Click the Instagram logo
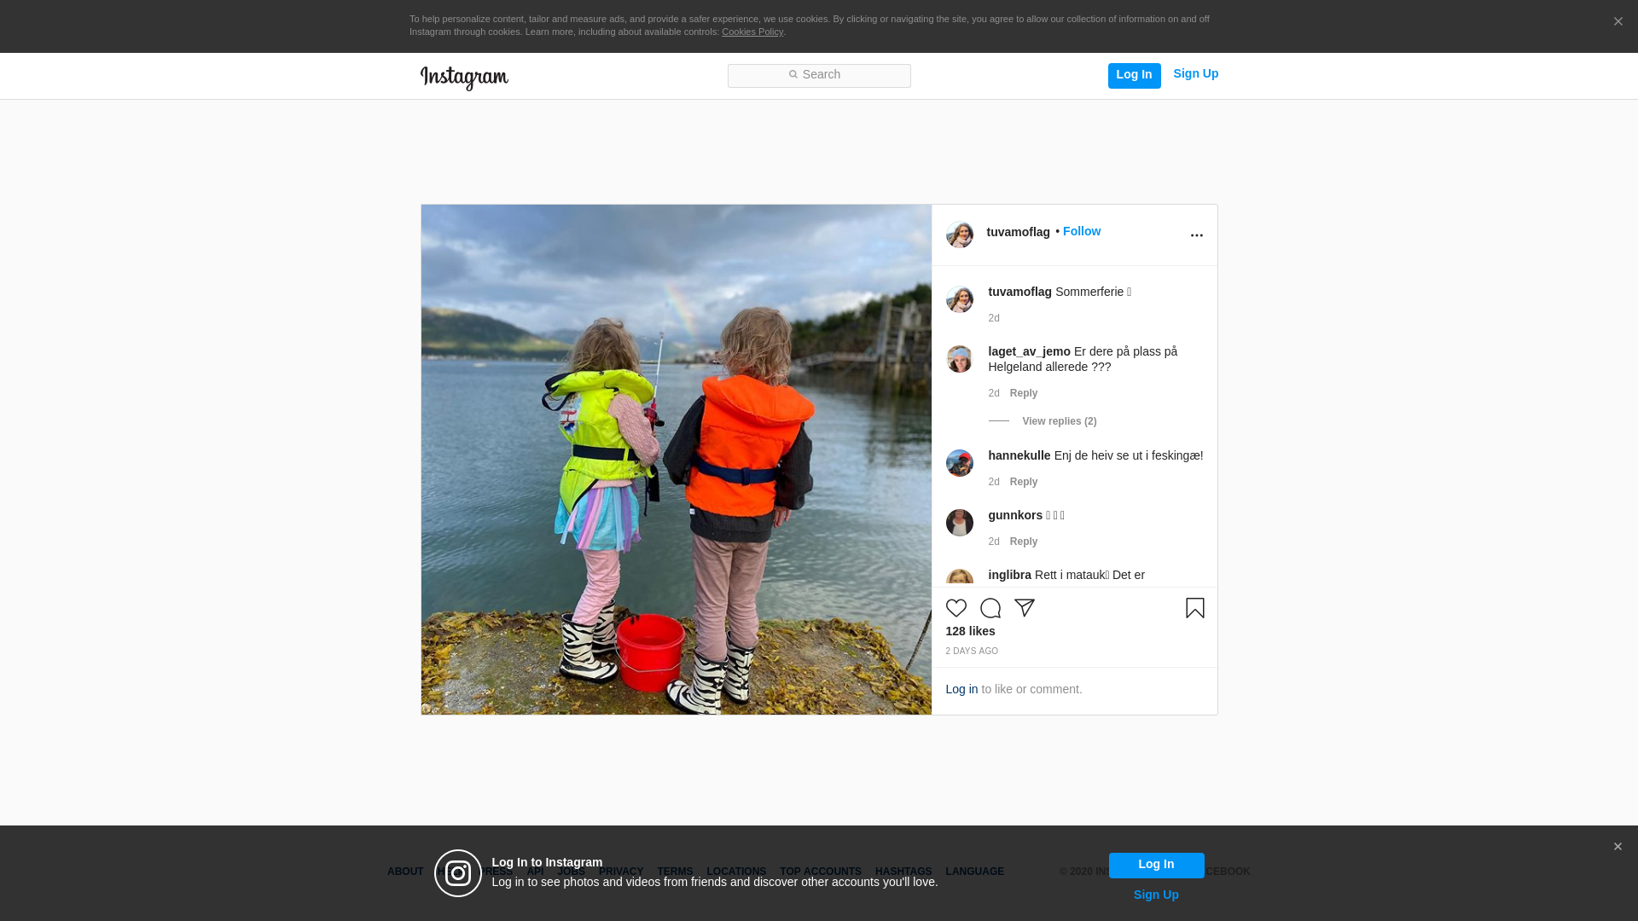Image resolution: width=1638 pixels, height=921 pixels. pyautogui.click(x=464, y=78)
